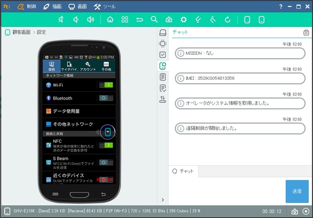Turn off the NFC toggle
The height and width of the screenshot is (218, 313).
click(x=106, y=145)
